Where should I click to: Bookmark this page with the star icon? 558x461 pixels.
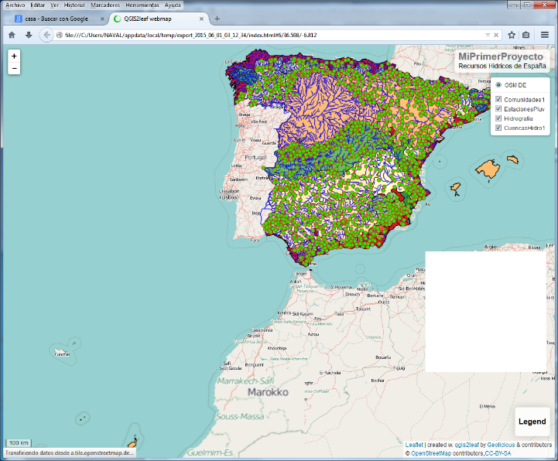pyautogui.click(x=512, y=35)
